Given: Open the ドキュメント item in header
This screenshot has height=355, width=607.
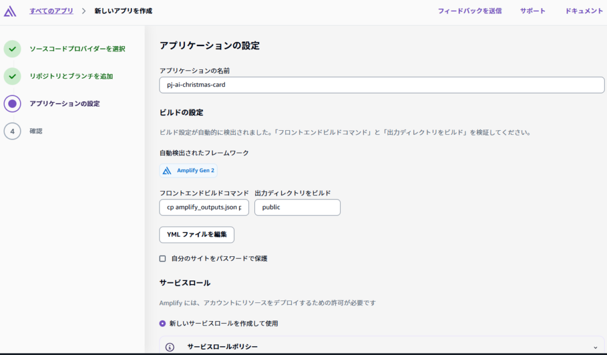Looking at the screenshot, I should [x=584, y=11].
